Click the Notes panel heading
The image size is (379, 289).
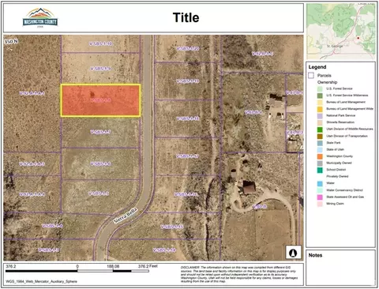(x=315, y=255)
